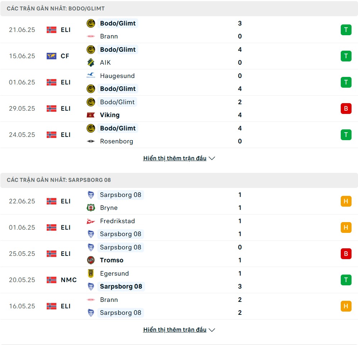Click the Norway flag on the 21.06.25 match
Image resolution: width=358 pixels, height=345 pixels.
(51, 30)
